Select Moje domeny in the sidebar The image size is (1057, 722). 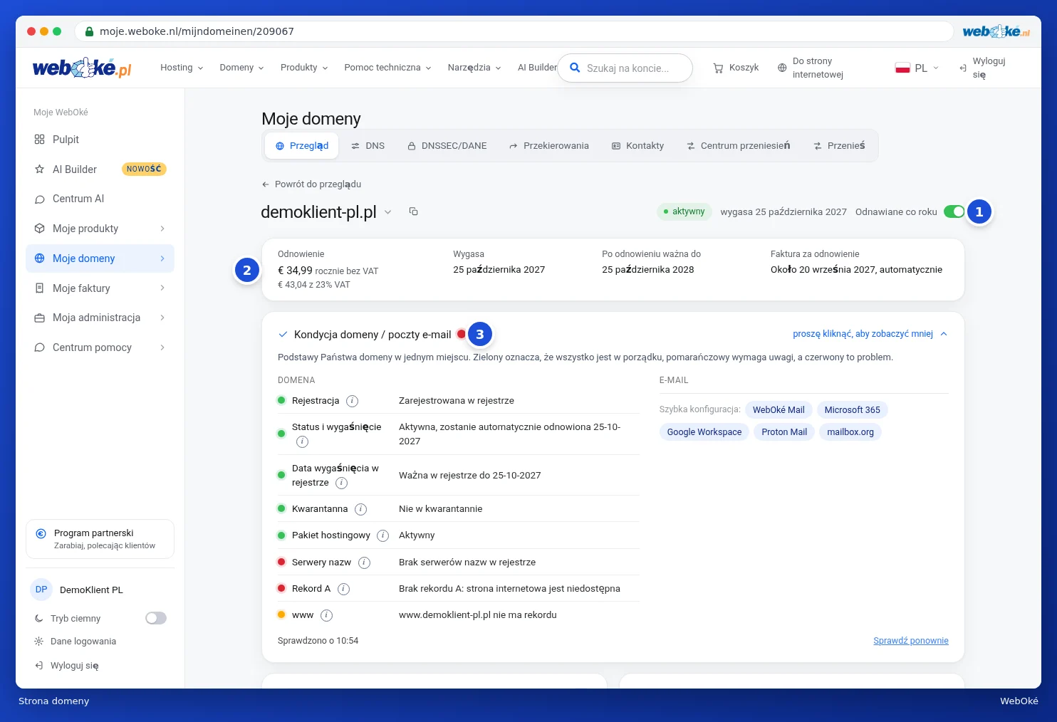pos(100,258)
